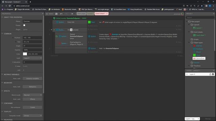The image size is (216, 121).
Task: Select System icon beside Add 1 to EnemiesToSpawn
Action: pos(89,48)
